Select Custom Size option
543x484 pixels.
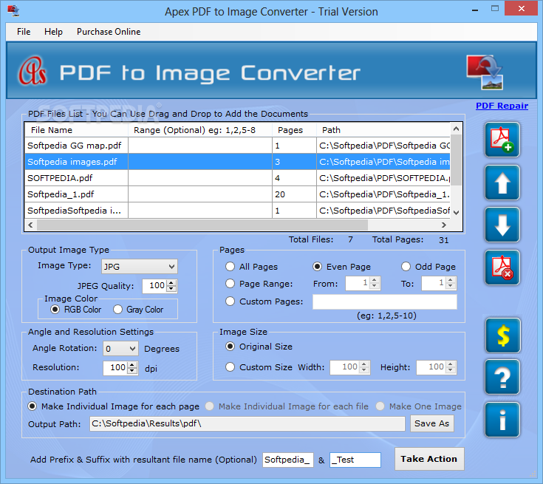click(x=230, y=367)
